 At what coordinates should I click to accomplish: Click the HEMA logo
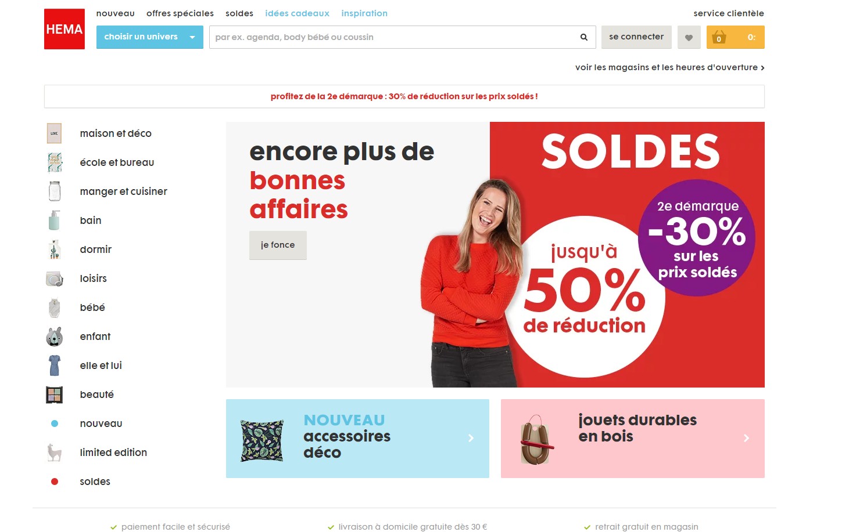click(65, 29)
